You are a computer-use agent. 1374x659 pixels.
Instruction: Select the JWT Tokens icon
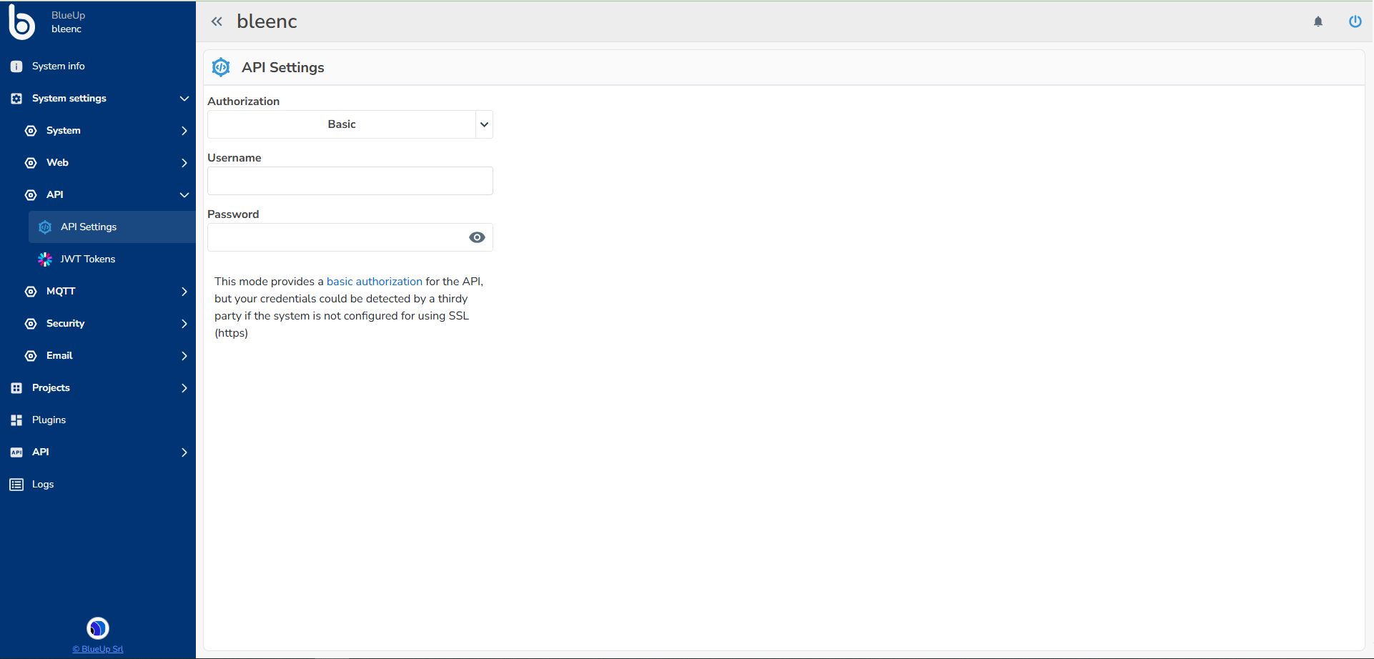tap(45, 259)
